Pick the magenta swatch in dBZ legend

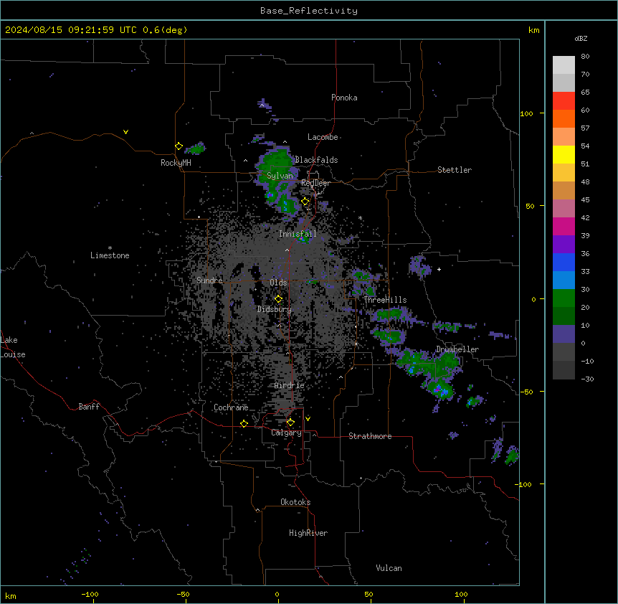coord(564,226)
